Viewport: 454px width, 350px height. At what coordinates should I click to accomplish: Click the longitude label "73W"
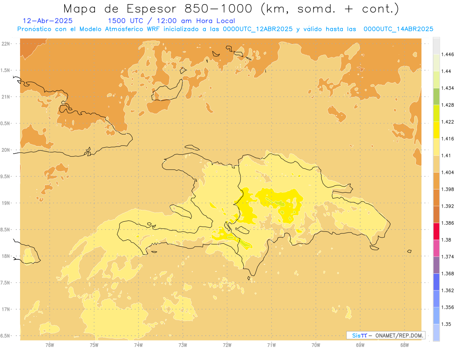pyautogui.click(x=183, y=345)
